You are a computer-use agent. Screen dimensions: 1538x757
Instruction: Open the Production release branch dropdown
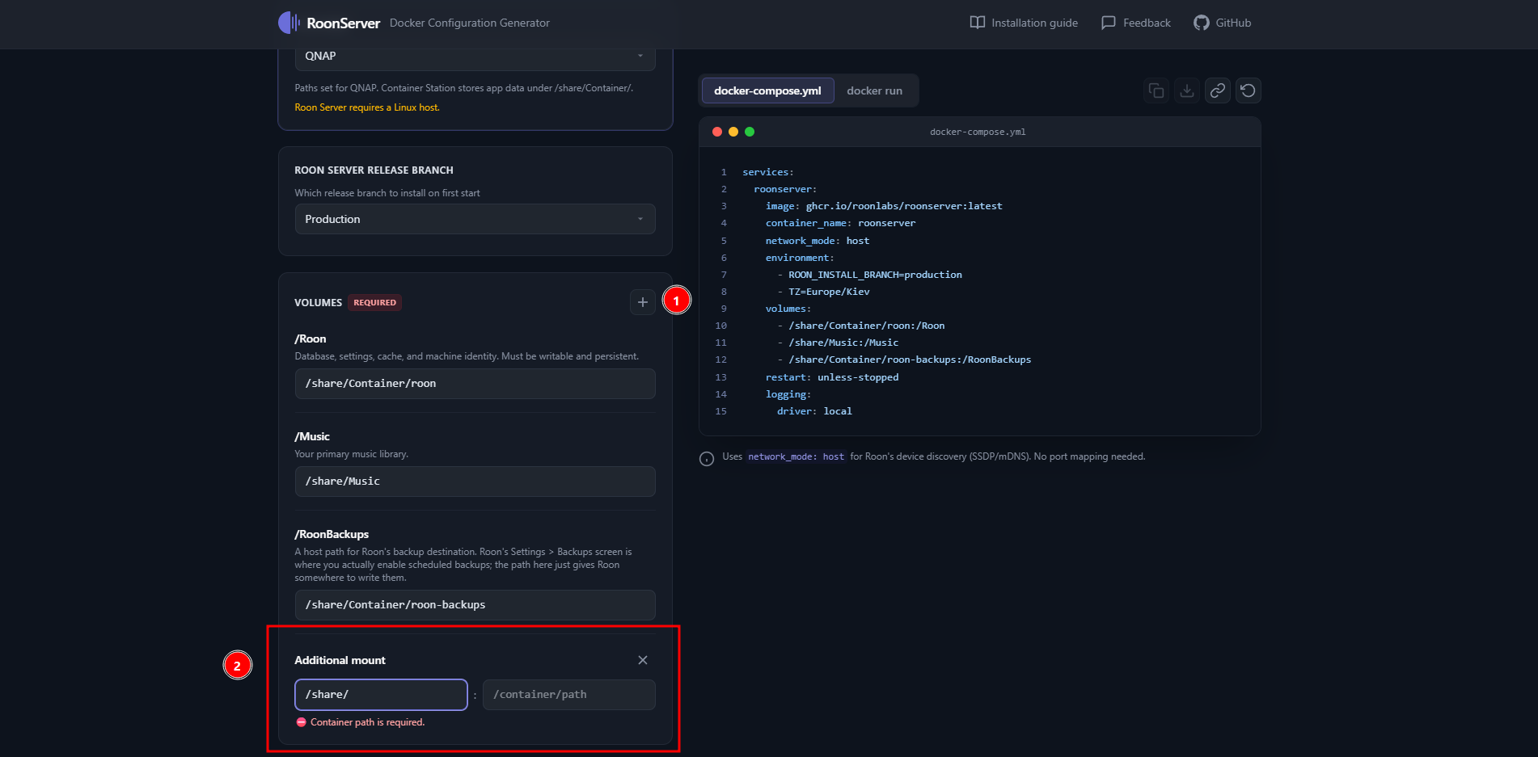(475, 219)
